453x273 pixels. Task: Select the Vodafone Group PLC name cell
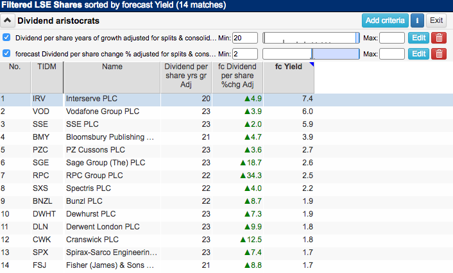tap(112, 112)
